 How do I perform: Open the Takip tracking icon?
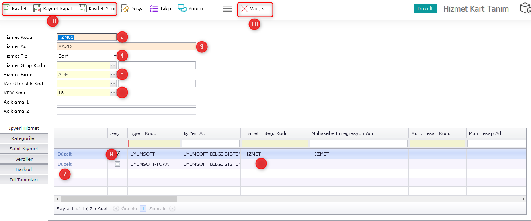point(154,8)
